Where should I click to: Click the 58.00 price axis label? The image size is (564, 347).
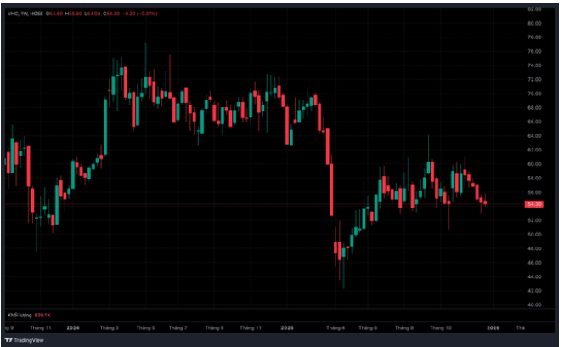click(534, 178)
